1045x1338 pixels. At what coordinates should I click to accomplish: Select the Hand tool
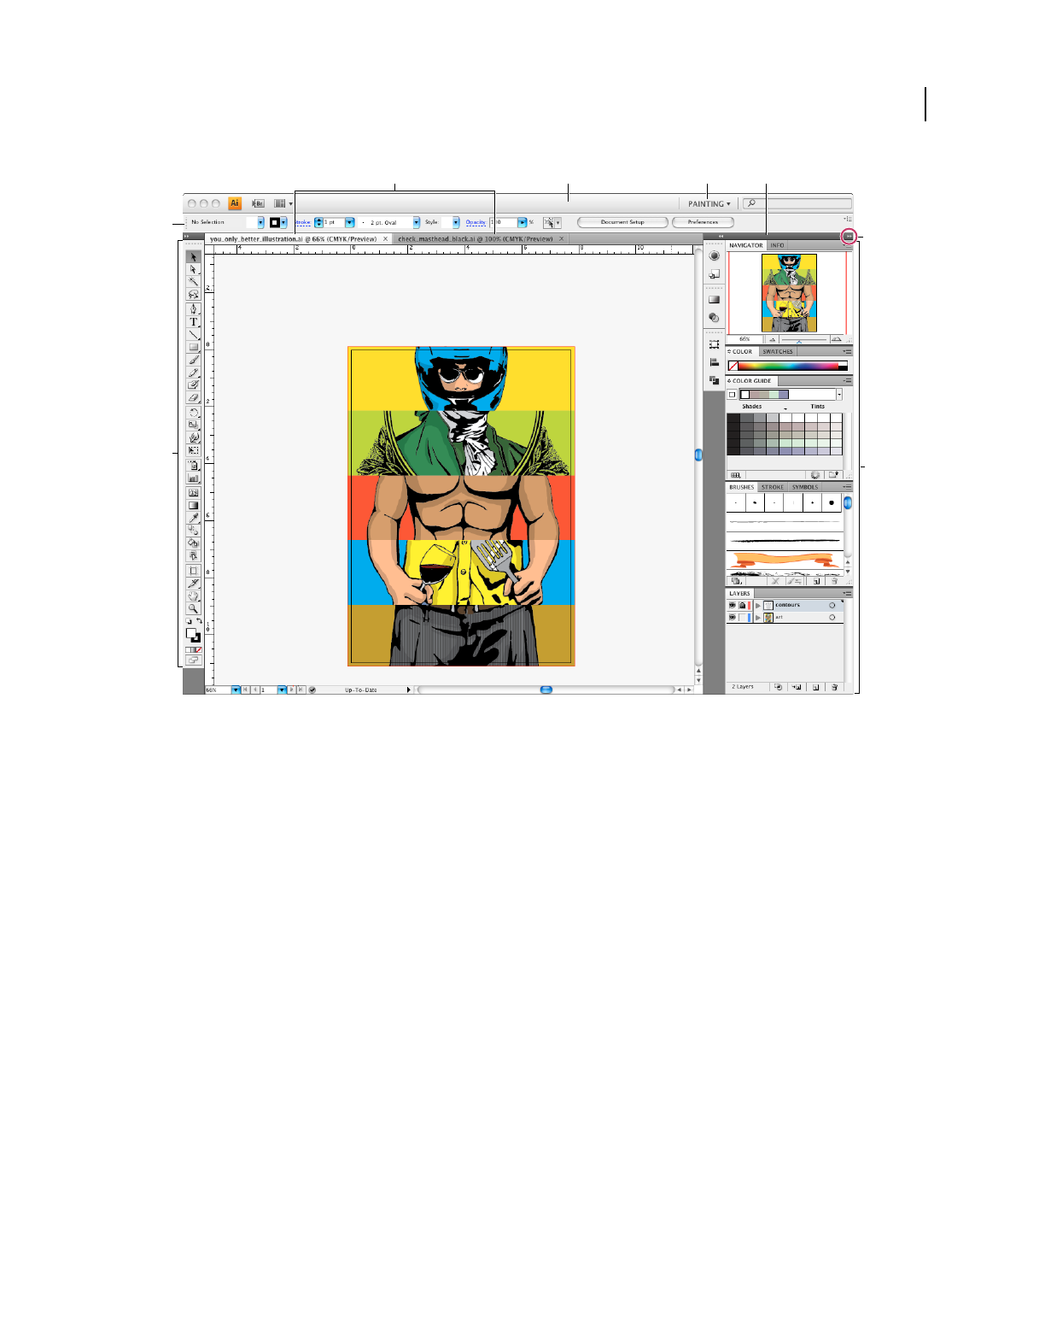[x=193, y=596]
